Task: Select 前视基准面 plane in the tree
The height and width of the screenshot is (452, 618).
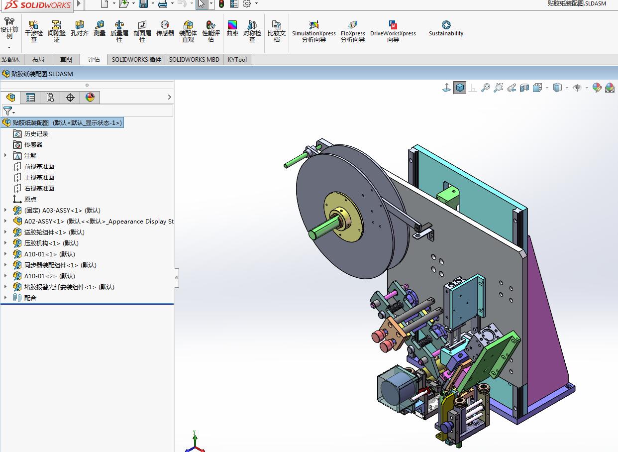Action: click(x=39, y=166)
